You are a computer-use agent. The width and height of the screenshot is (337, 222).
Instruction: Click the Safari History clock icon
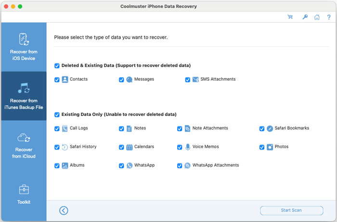coord(65,147)
